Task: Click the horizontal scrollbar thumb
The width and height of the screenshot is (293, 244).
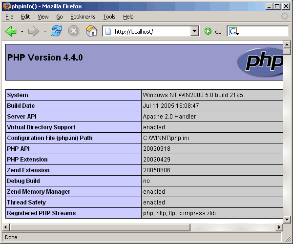Action: click(x=100, y=227)
